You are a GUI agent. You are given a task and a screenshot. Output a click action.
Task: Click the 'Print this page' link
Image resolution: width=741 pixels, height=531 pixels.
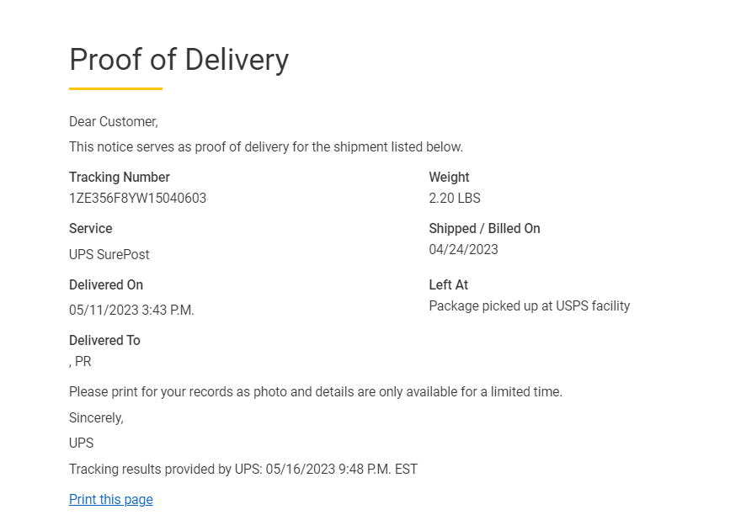(x=110, y=500)
